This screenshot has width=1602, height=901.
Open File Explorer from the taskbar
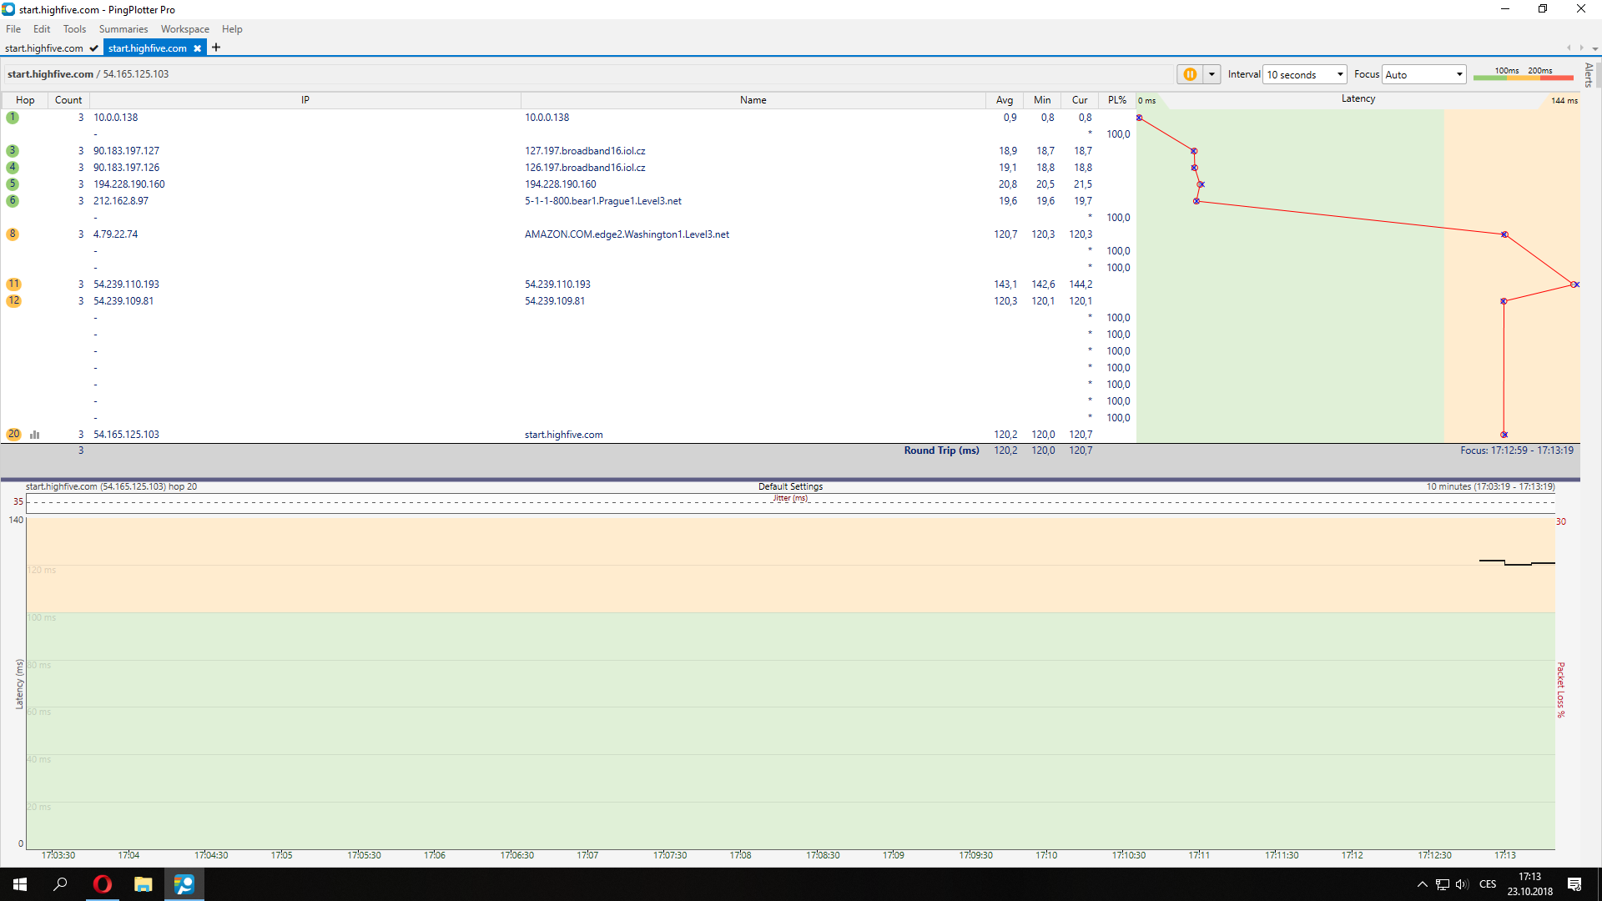tap(144, 884)
